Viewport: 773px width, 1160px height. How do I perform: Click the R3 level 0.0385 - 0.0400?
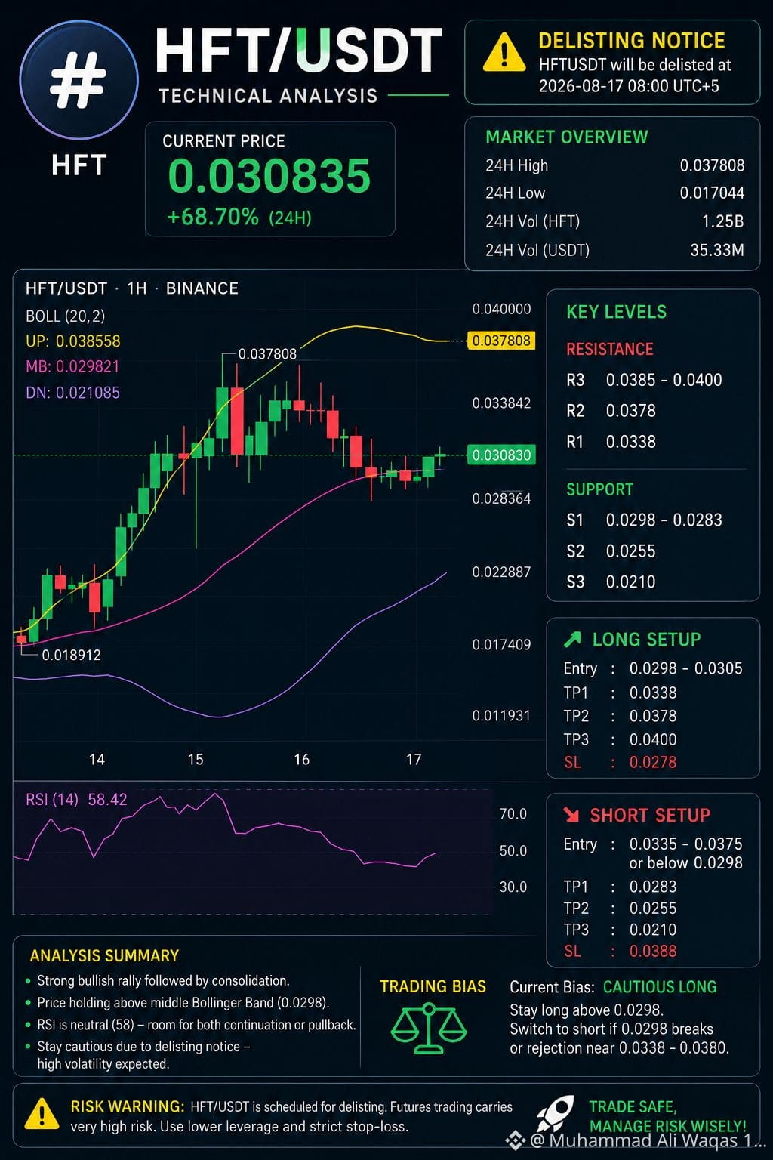(x=644, y=380)
